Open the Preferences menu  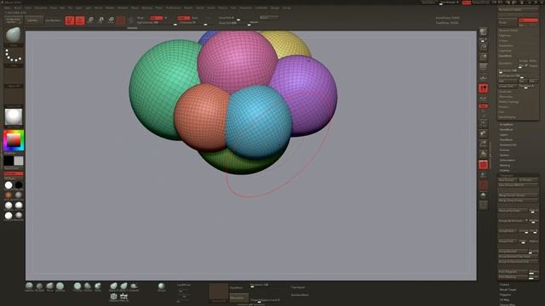(173, 8)
